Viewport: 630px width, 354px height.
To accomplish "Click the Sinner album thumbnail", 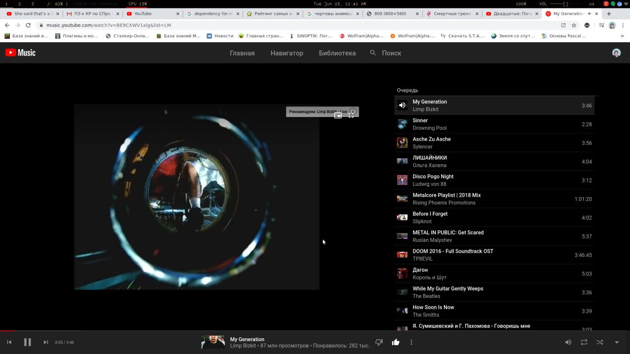I will pyautogui.click(x=402, y=124).
